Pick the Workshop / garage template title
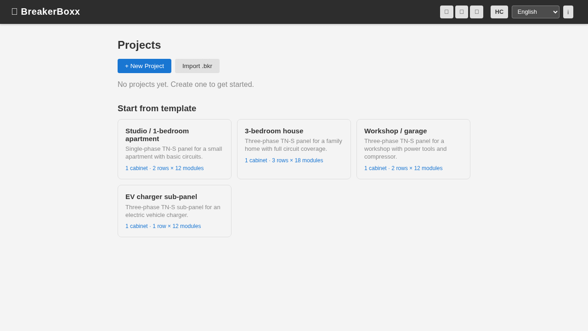This screenshot has height=331, width=588. click(x=396, y=131)
